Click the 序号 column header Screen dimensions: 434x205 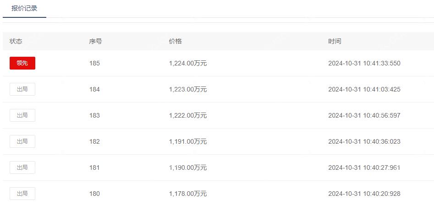(95, 42)
